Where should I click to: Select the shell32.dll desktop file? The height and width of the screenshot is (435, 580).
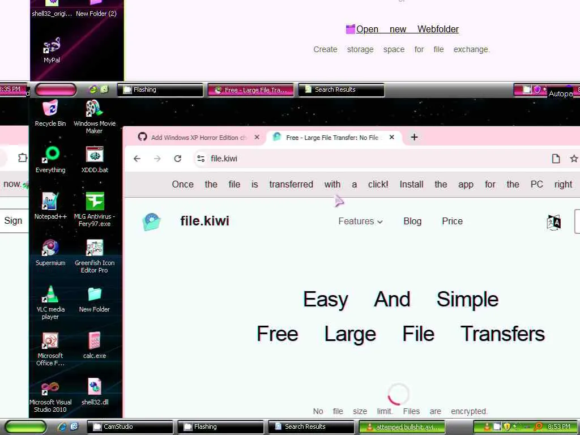click(95, 392)
